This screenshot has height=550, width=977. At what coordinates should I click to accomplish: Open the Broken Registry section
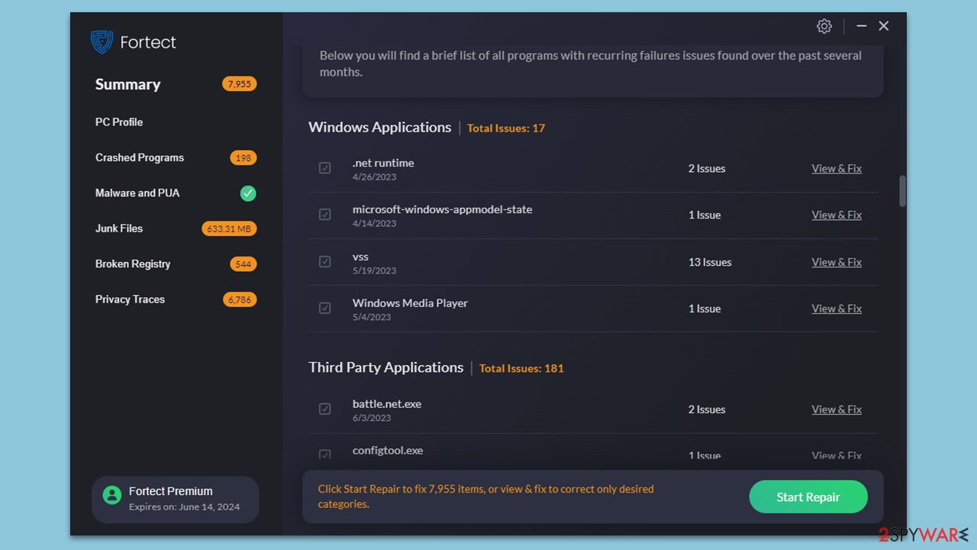point(133,264)
